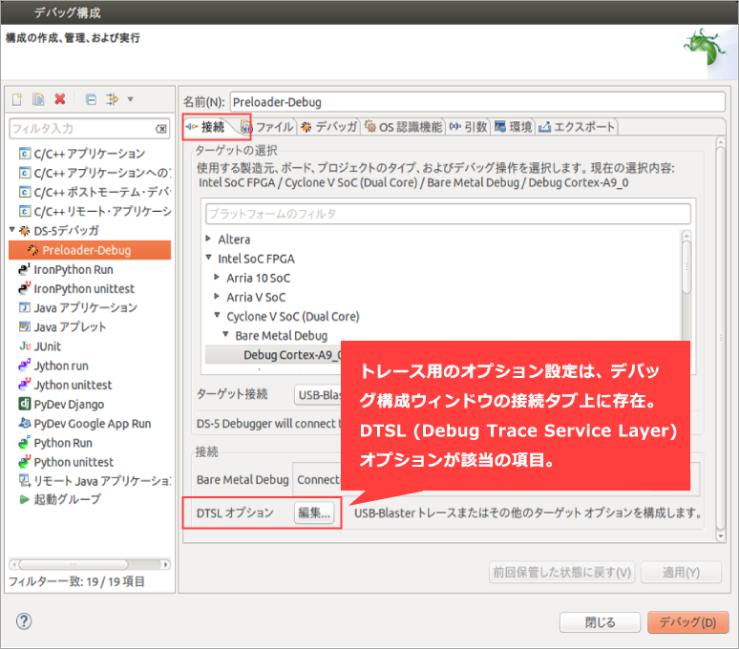Viewport: 739px width, 649px height.
Task: Click the DTSL options Edit button
Action: (314, 513)
